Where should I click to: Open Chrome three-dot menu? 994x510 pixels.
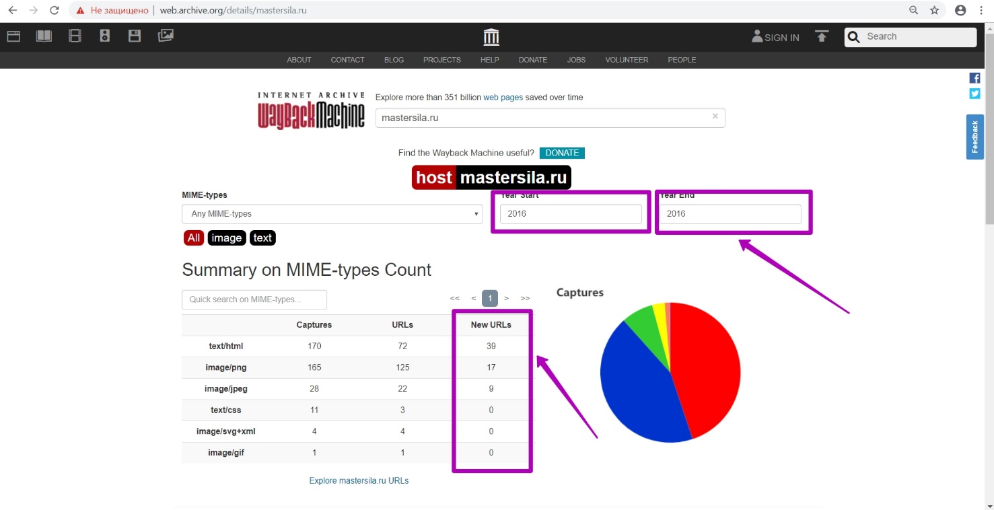click(981, 11)
